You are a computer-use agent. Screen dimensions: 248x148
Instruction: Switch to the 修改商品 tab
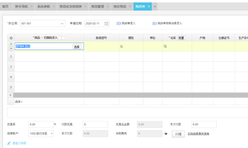tap(120, 6)
